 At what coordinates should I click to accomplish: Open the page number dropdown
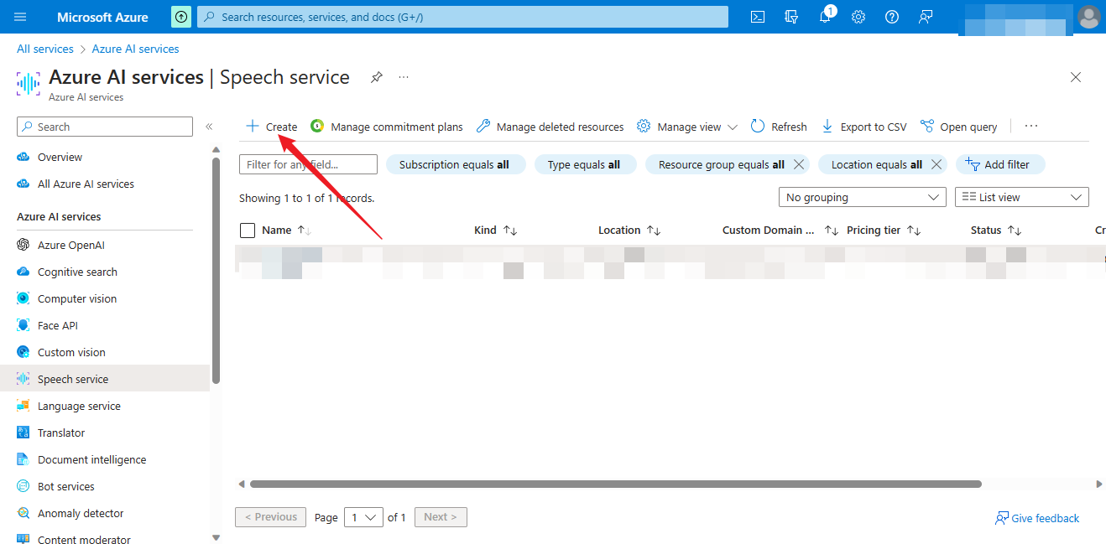click(363, 517)
